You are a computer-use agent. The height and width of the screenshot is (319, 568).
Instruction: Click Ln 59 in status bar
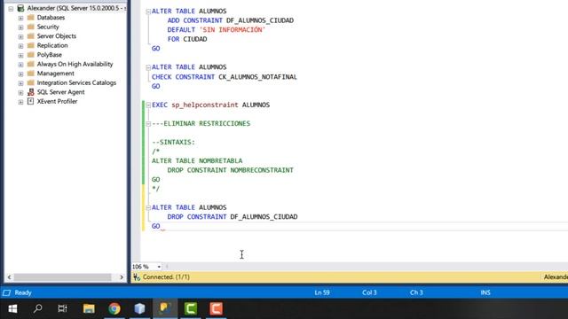(x=322, y=292)
